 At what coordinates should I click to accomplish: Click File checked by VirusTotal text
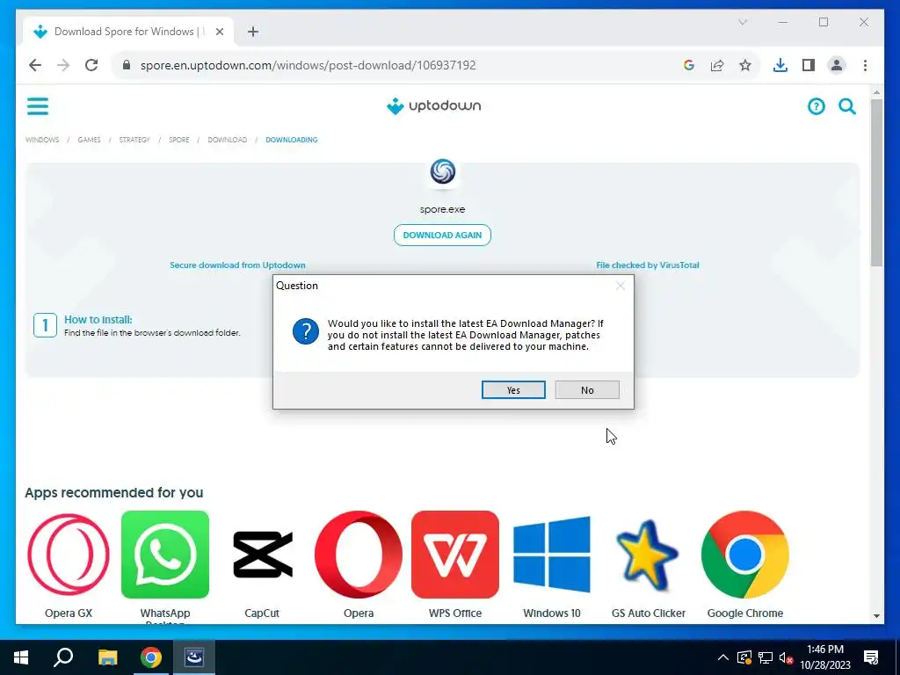pyautogui.click(x=648, y=265)
